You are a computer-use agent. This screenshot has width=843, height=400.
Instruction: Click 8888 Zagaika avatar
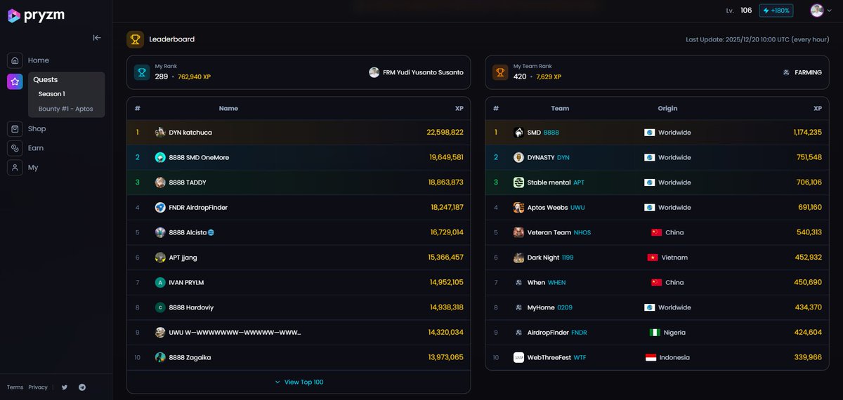[160, 357]
